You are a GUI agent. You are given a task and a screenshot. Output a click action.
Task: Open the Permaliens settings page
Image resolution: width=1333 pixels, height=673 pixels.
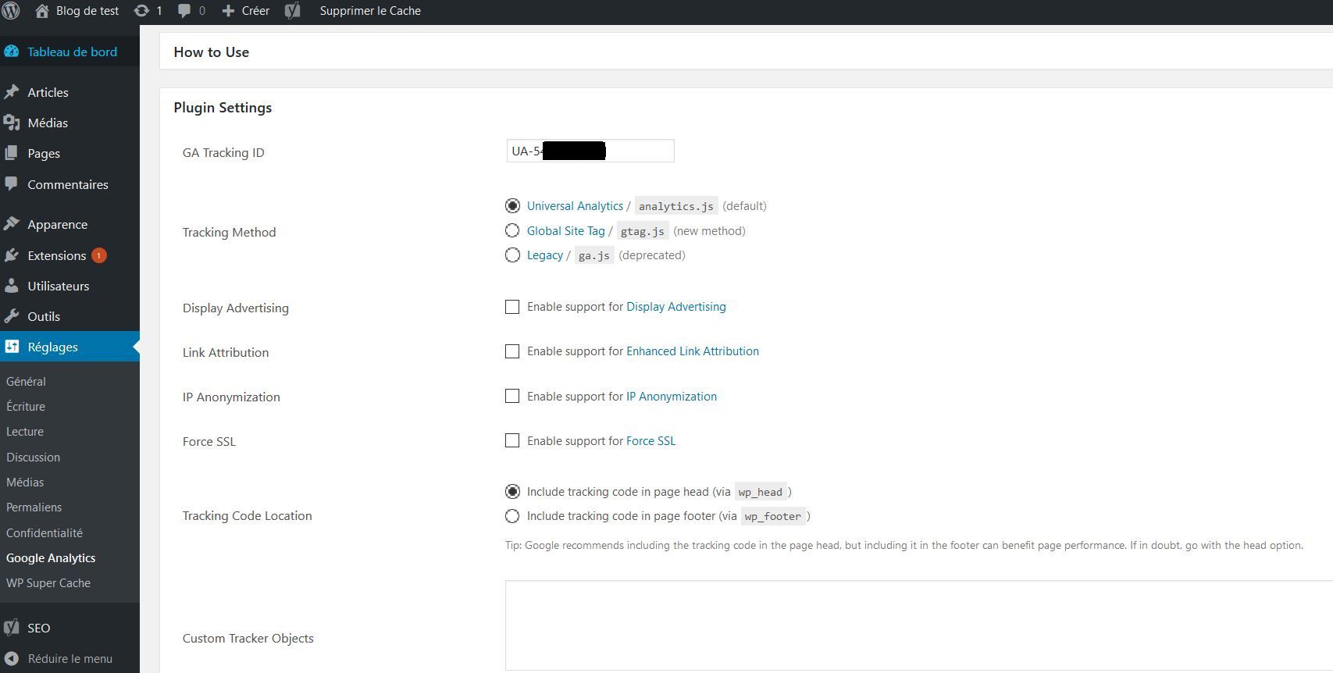(x=34, y=507)
